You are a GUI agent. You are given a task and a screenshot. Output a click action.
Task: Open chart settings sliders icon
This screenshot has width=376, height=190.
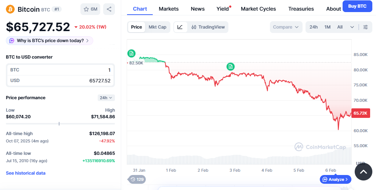click(365, 27)
